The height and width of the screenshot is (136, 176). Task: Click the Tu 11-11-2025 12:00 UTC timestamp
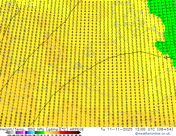137,129
